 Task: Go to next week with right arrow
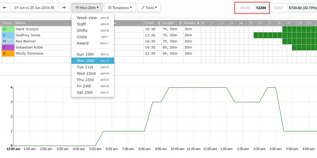[64, 8]
